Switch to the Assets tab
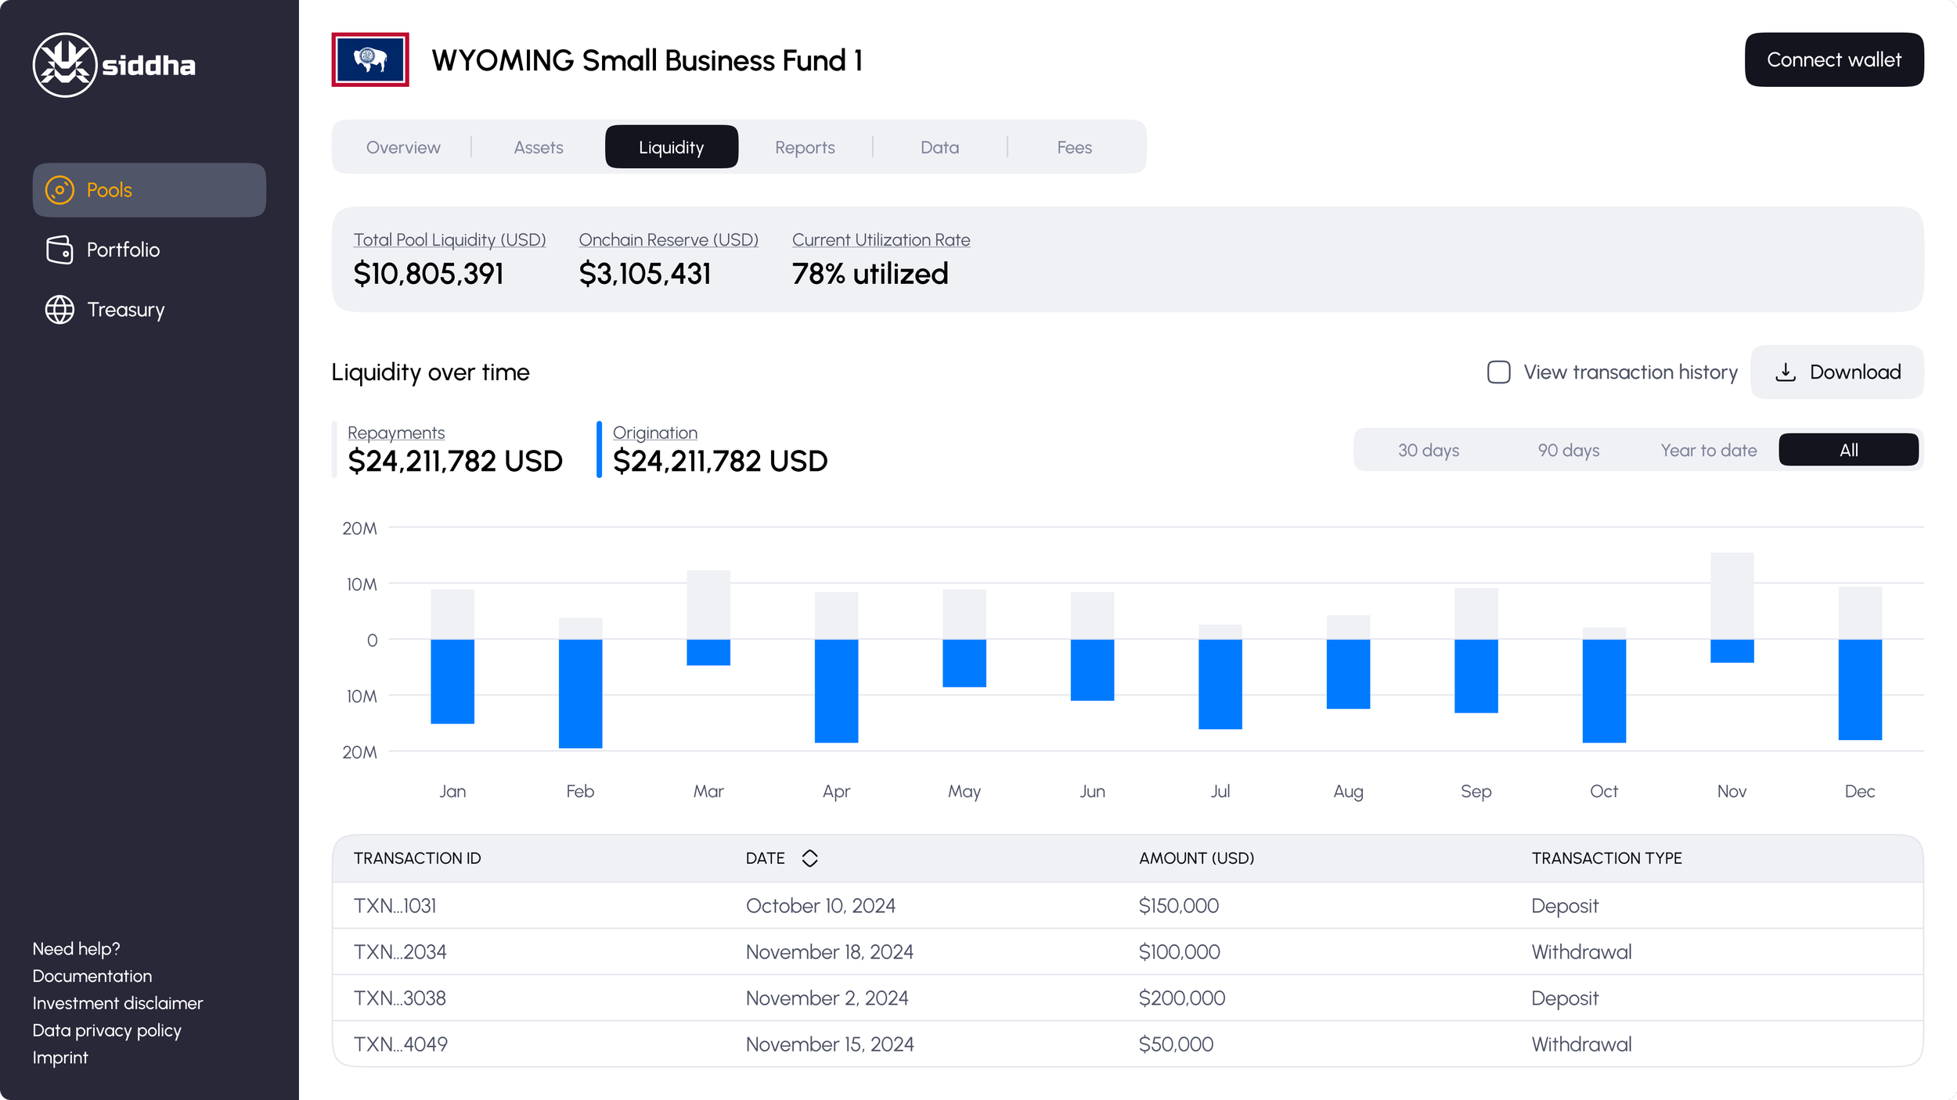This screenshot has height=1100, width=1957. 538,147
